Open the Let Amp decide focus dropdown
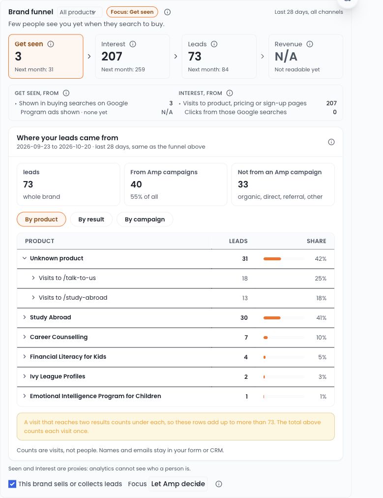 coord(178,484)
